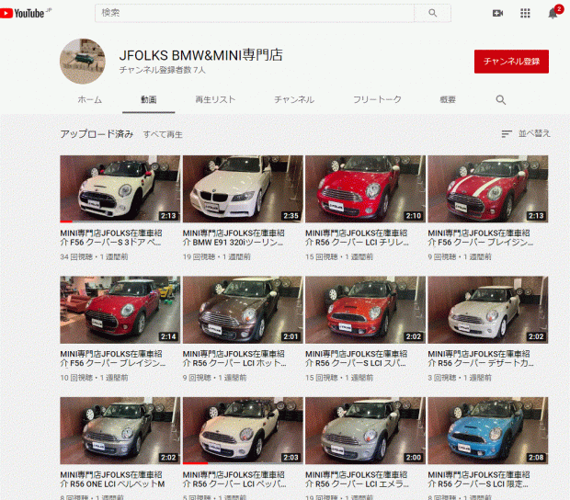This screenshot has height=500, width=570.
Task: Focus the 検索 search field
Action: [255, 13]
